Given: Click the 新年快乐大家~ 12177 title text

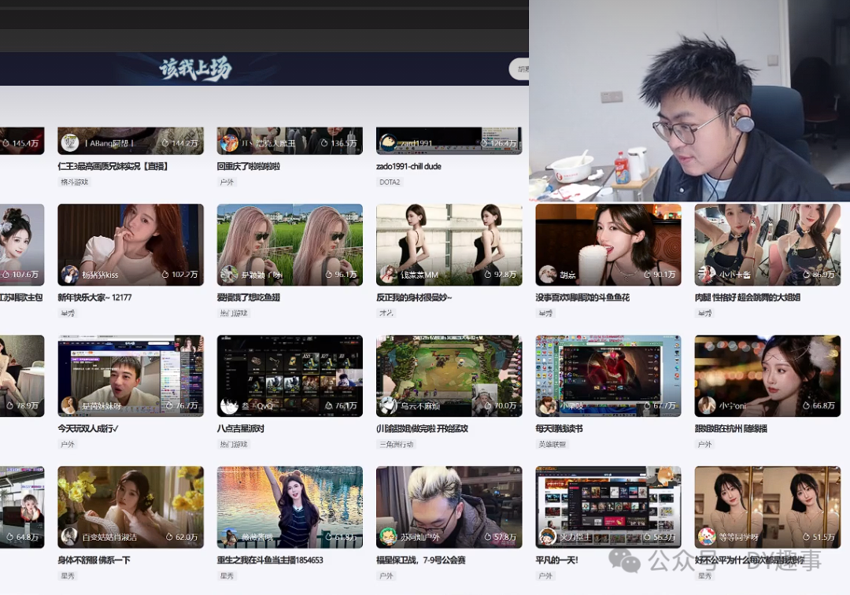Looking at the screenshot, I should [x=95, y=297].
